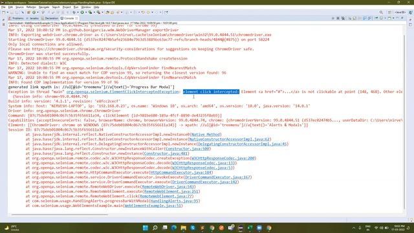Open the ElementClickInterceptedException link

point(122,92)
